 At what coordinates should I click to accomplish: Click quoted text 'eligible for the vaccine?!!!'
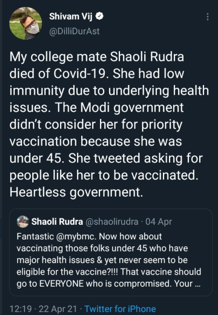point(67,272)
